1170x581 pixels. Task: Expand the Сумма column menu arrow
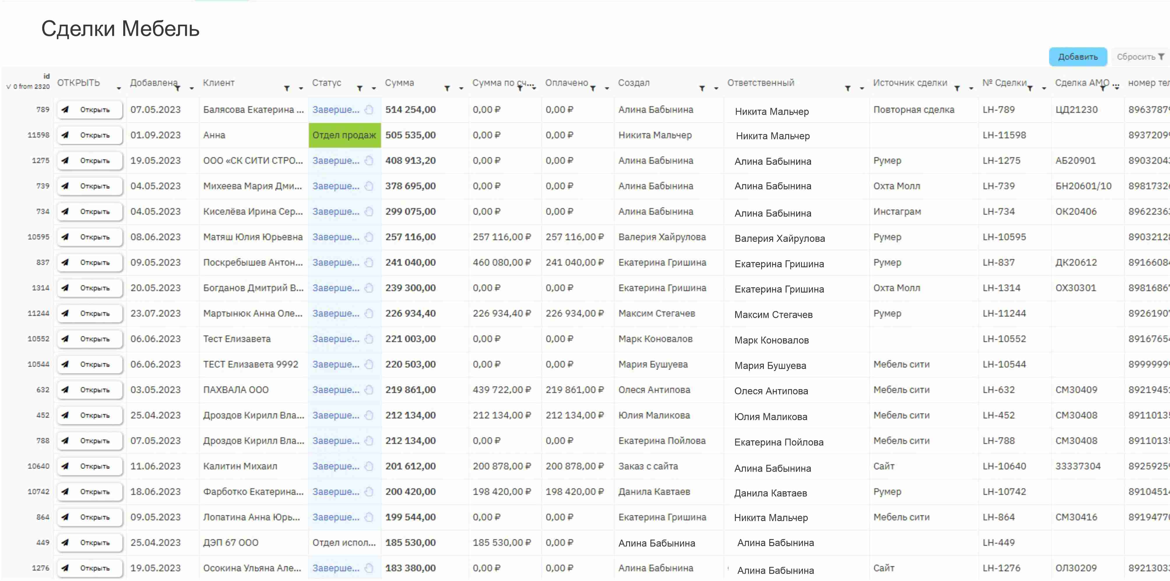point(461,88)
